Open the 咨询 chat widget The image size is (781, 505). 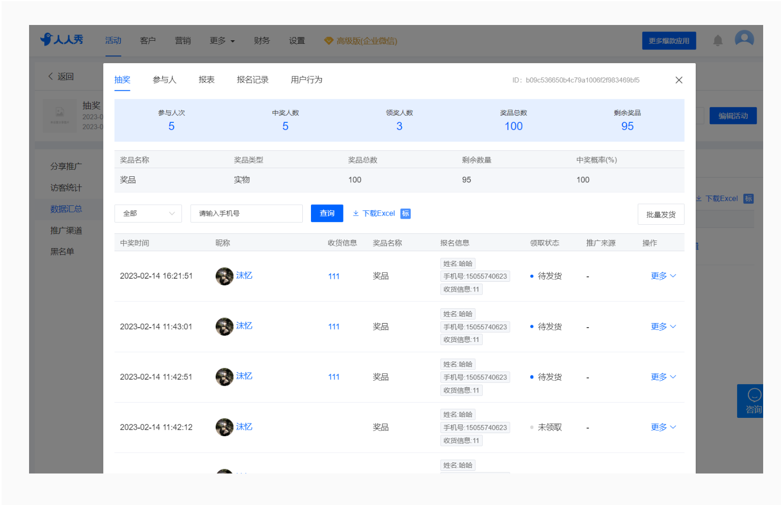(x=750, y=401)
